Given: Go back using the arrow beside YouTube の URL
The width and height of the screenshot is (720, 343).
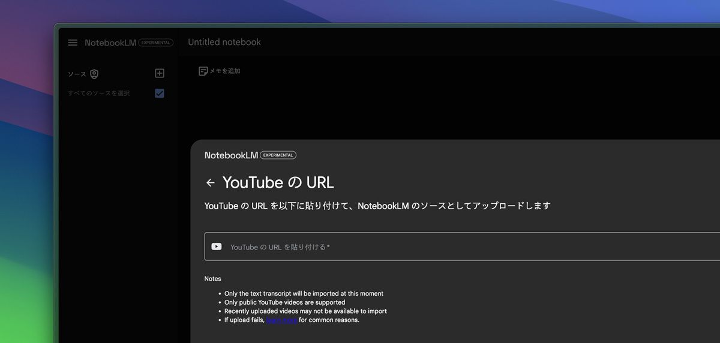Looking at the screenshot, I should tap(210, 183).
